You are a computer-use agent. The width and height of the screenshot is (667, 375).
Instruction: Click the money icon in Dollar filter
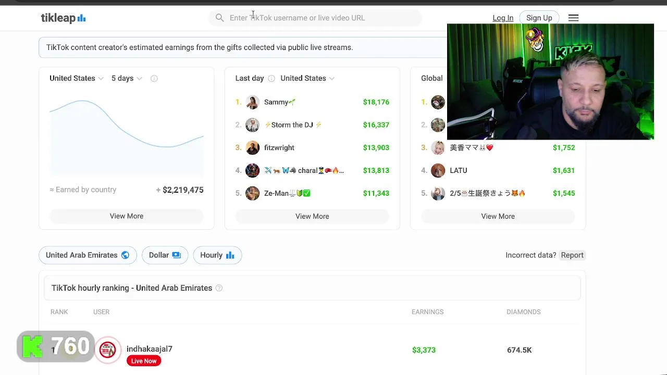click(176, 255)
